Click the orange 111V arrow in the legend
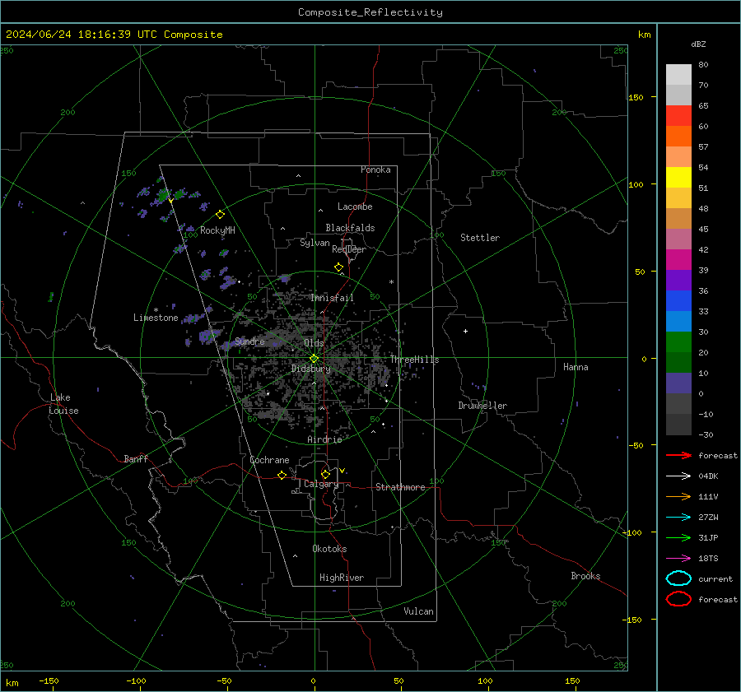Image resolution: width=741 pixels, height=692 pixels. (x=678, y=496)
